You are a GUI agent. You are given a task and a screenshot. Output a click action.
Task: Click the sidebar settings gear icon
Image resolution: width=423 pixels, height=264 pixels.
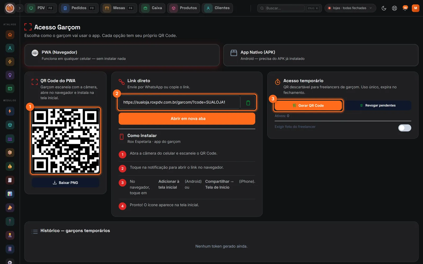point(10,262)
